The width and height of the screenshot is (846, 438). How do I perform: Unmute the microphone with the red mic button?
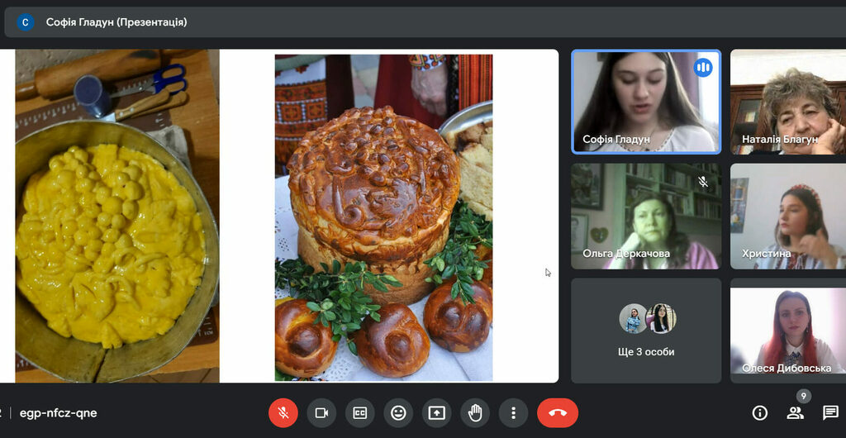(283, 412)
